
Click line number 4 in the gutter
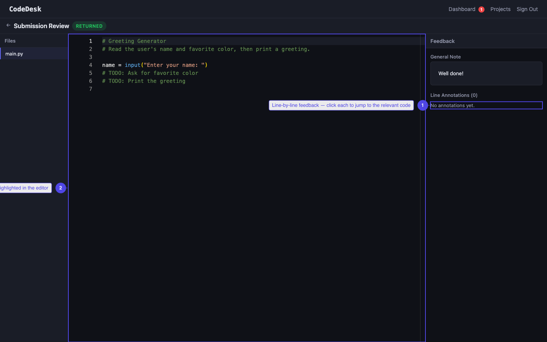click(x=90, y=65)
